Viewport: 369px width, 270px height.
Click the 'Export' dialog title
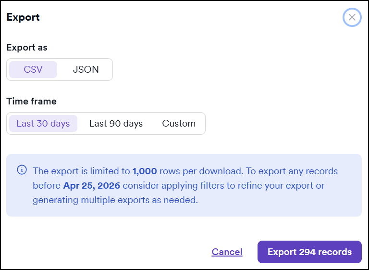[x=23, y=17]
